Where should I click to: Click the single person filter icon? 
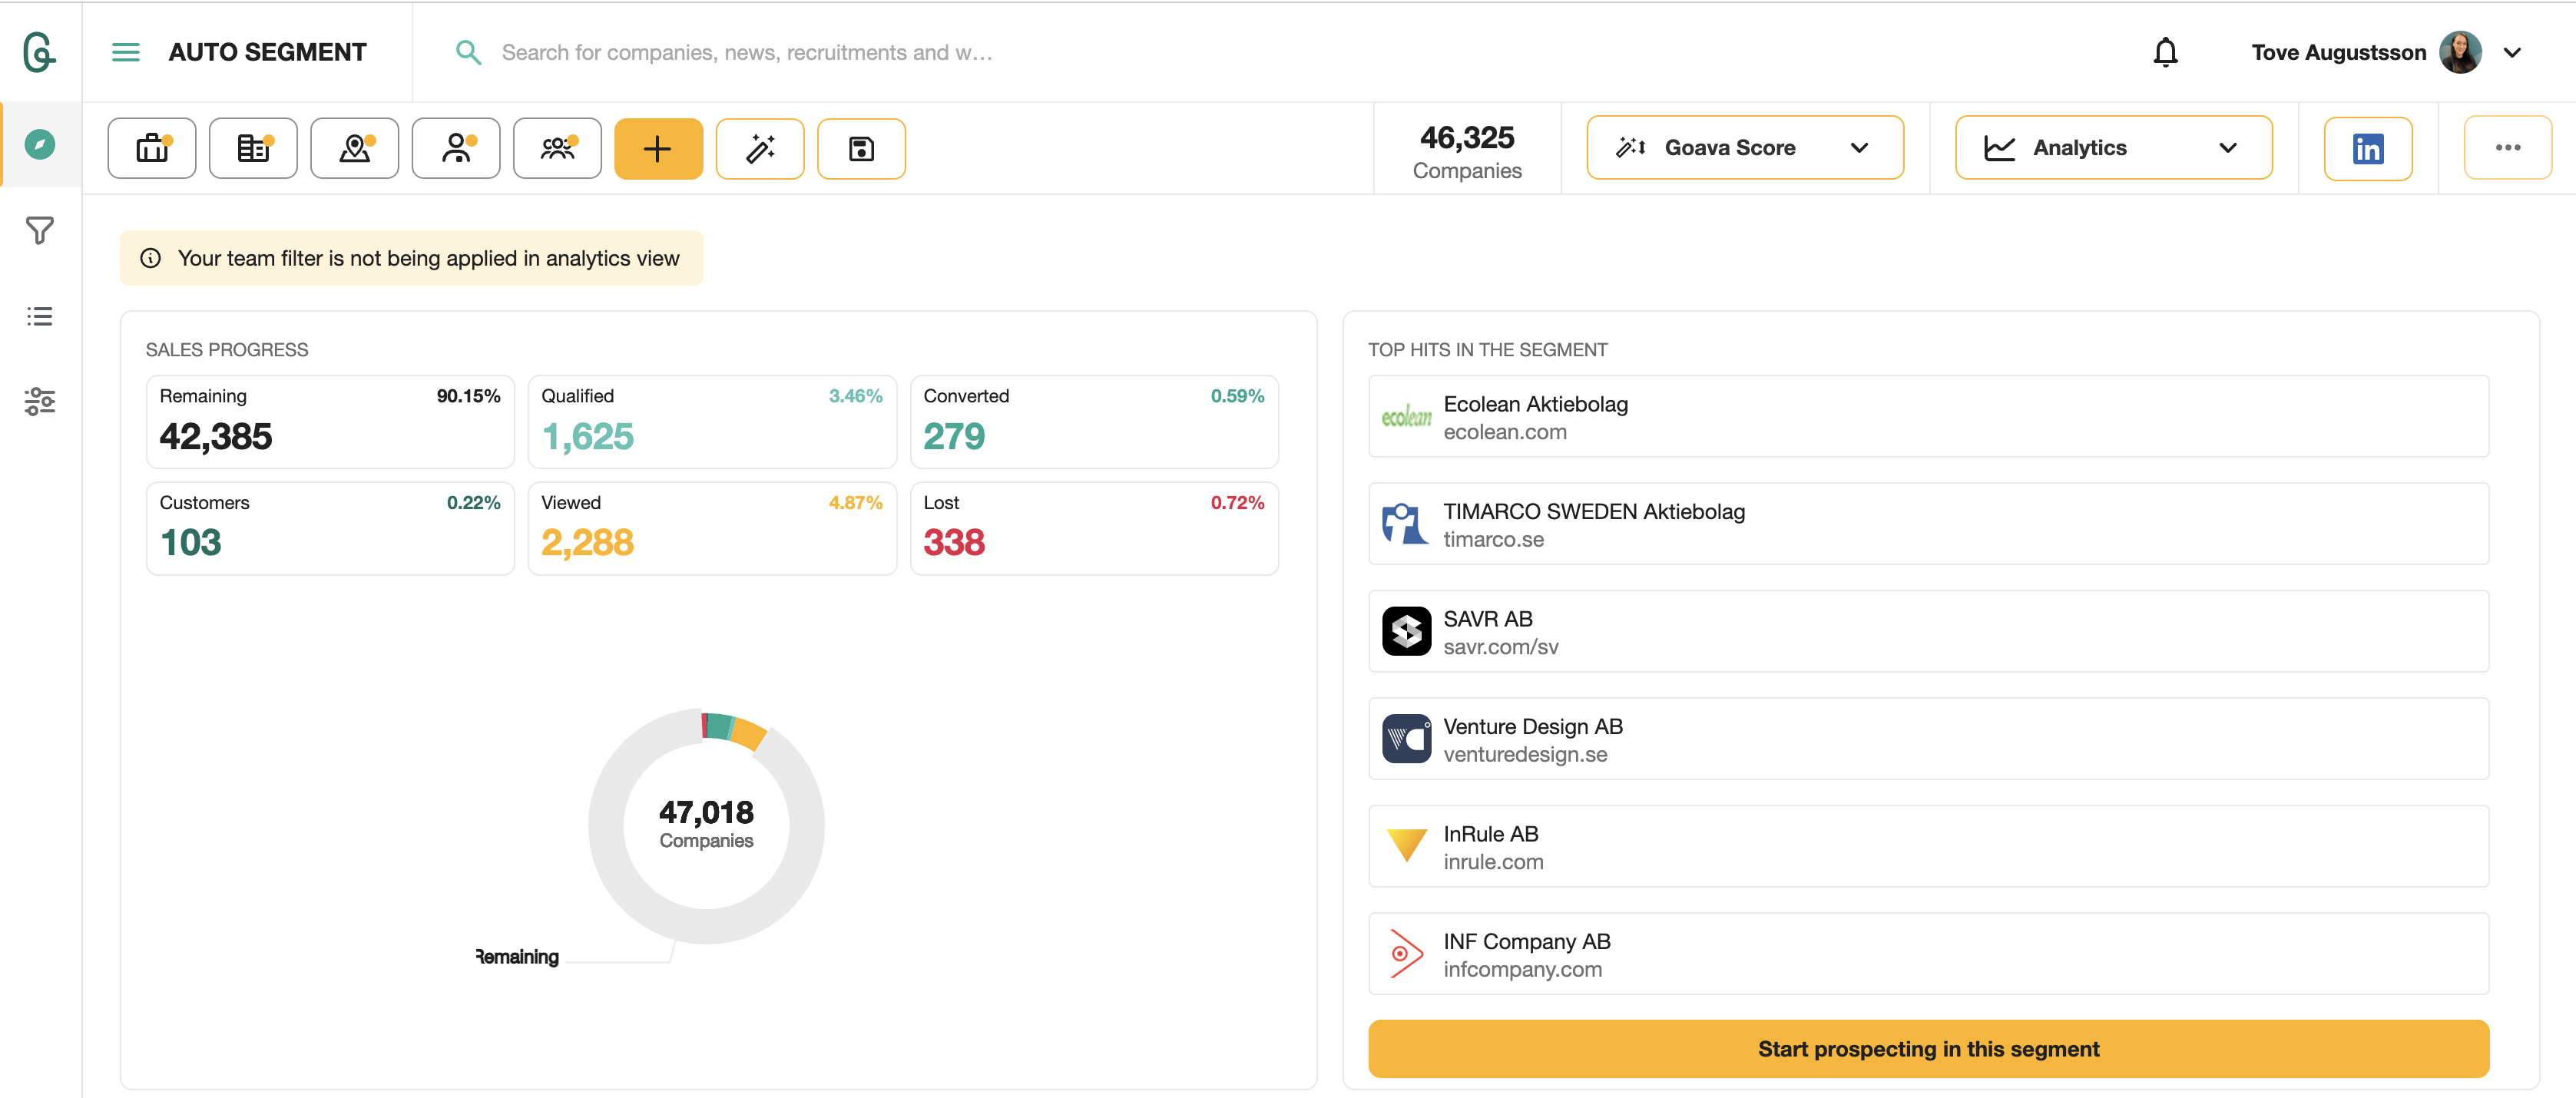tap(456, 148)
